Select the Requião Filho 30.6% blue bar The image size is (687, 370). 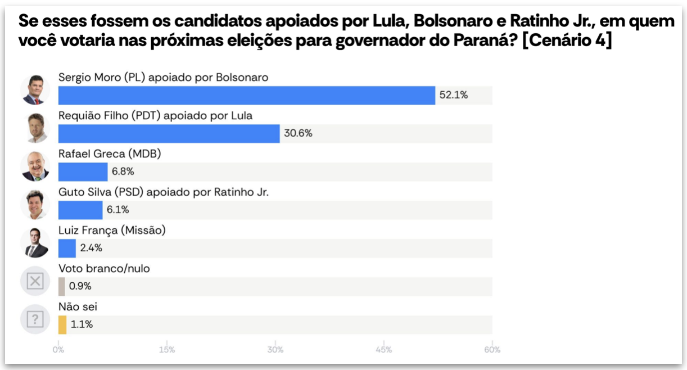[169, 134]
